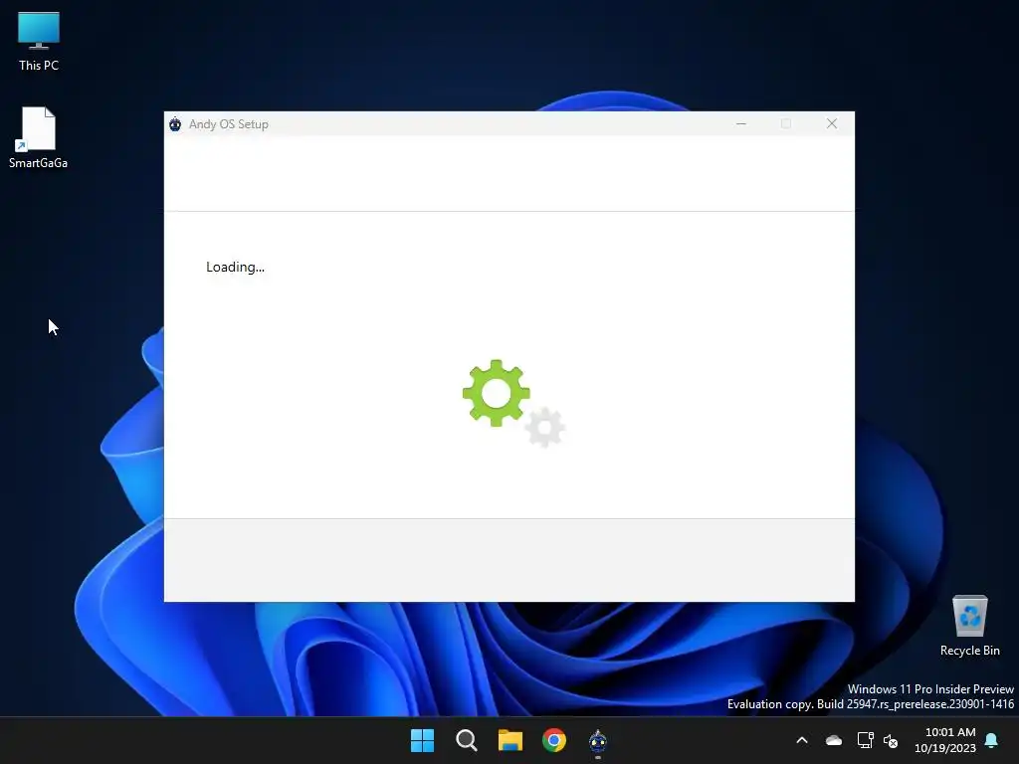
Task: Click the Andy OS Setup title bar icon
Action: (x=175, y=124)
